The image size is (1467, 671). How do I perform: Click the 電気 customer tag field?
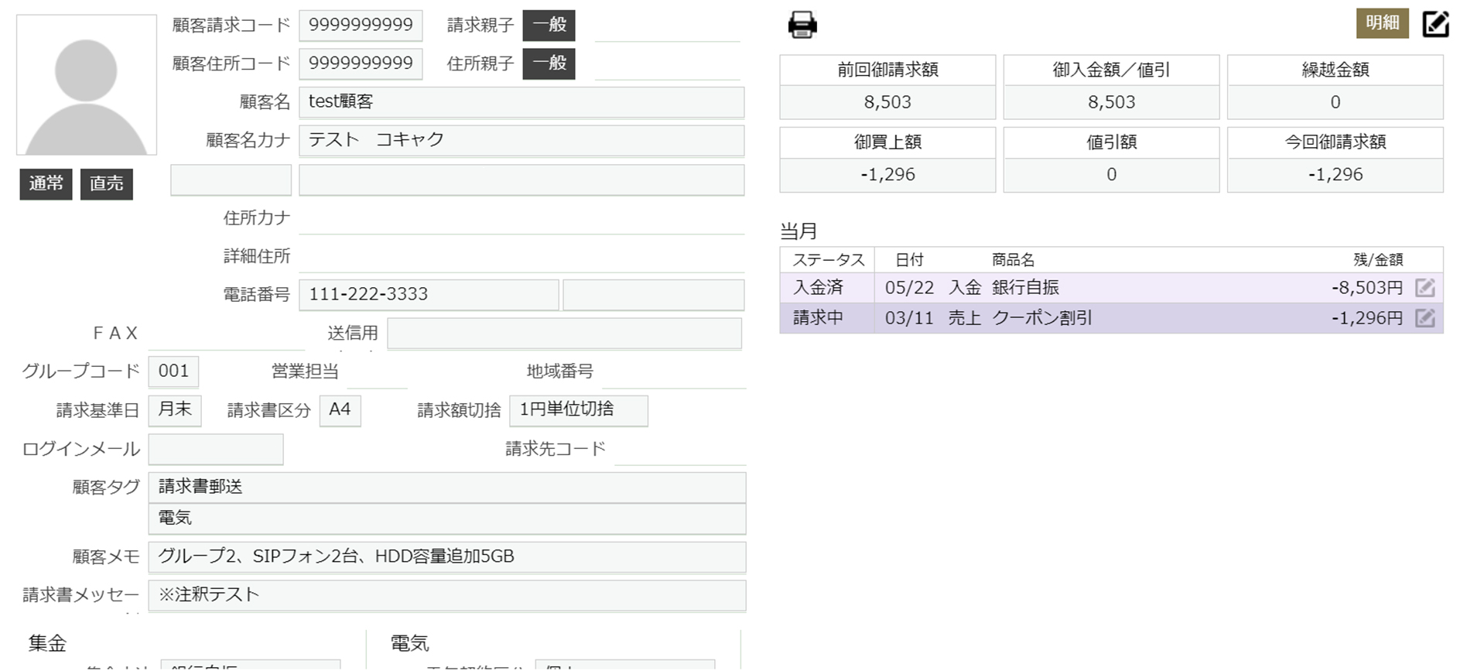click(x=447, y=519)
